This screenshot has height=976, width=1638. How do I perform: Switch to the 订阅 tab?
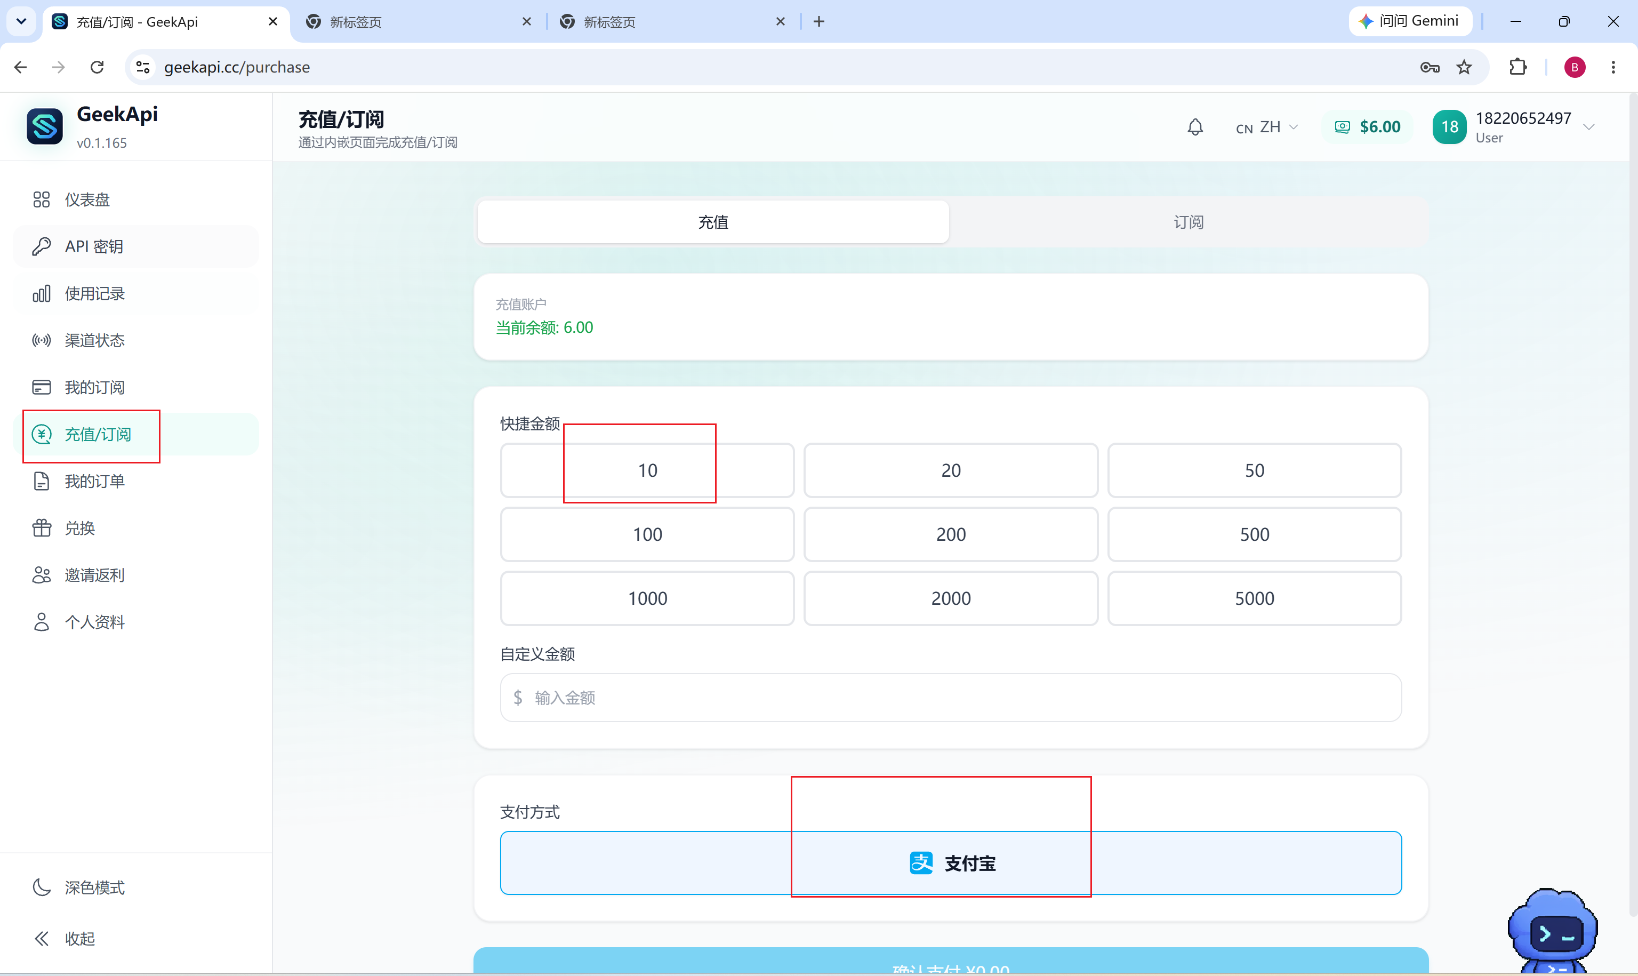point(1189,222)
